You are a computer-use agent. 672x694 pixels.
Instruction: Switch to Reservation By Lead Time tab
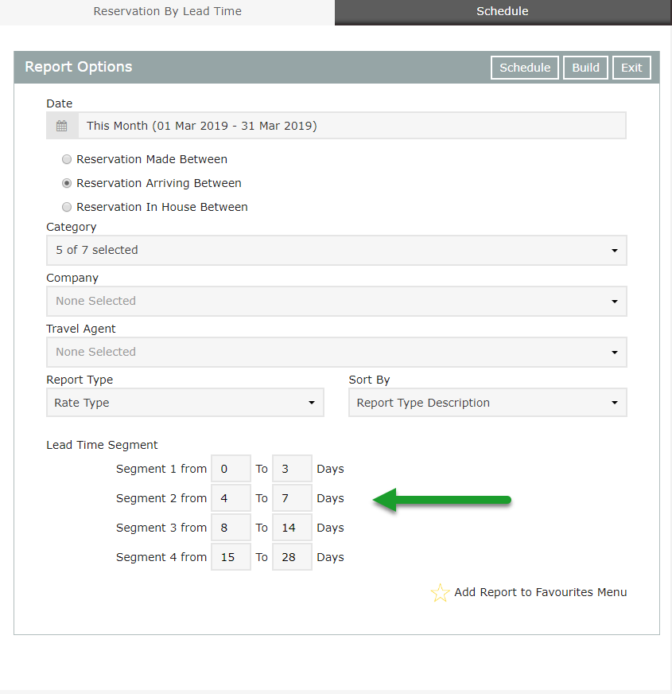(x=167, y=11)
